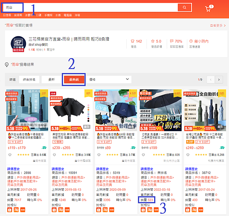Screen dimensions: 229x216
Task: Favorite the $119 - $179 umbrella with heart
Action: (x=10, y=155)
